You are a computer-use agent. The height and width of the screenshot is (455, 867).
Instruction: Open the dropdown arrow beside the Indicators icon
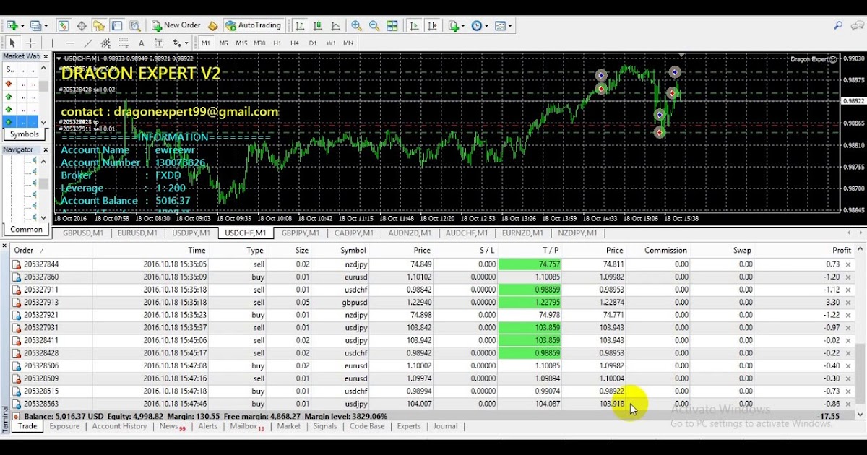coord(463,26)
